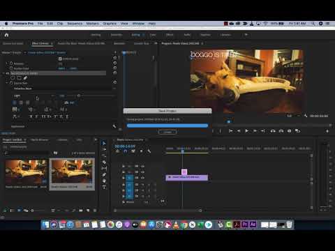
Task: Choose the free draw bezier mask pen
Action: click(25, 78)
